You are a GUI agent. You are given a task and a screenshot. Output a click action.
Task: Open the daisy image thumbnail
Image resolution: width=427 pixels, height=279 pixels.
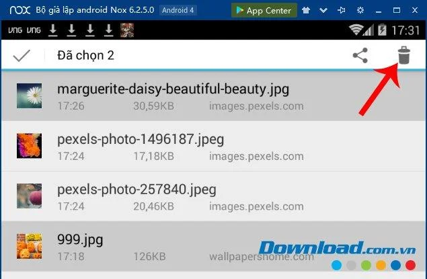pos(29,96)
